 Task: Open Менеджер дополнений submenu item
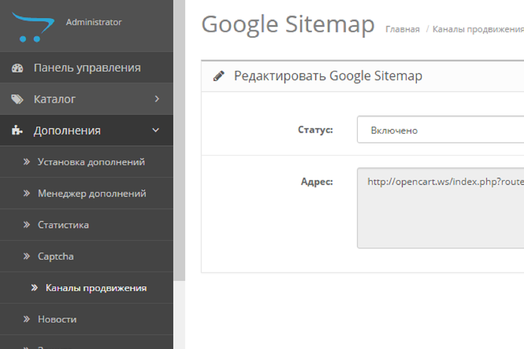coord(87,193)
